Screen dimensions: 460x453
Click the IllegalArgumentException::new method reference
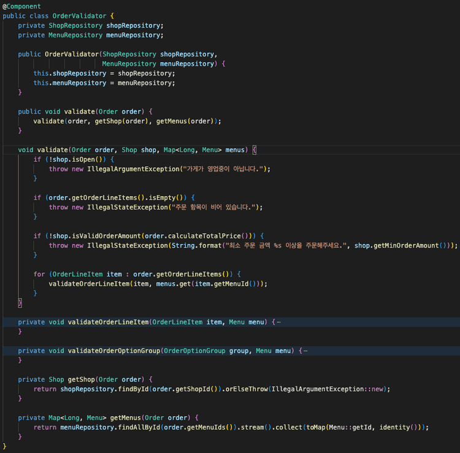tap(328, 389)
